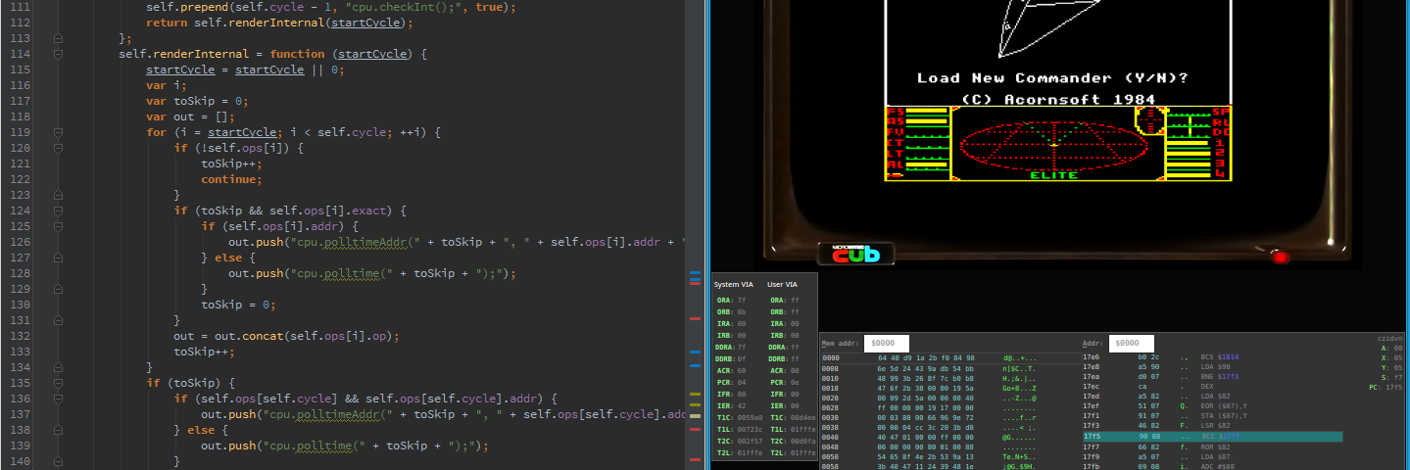Click the PC register value 17f5
Viewport: 1410px width, 470px height.
tap(1394, 388)
